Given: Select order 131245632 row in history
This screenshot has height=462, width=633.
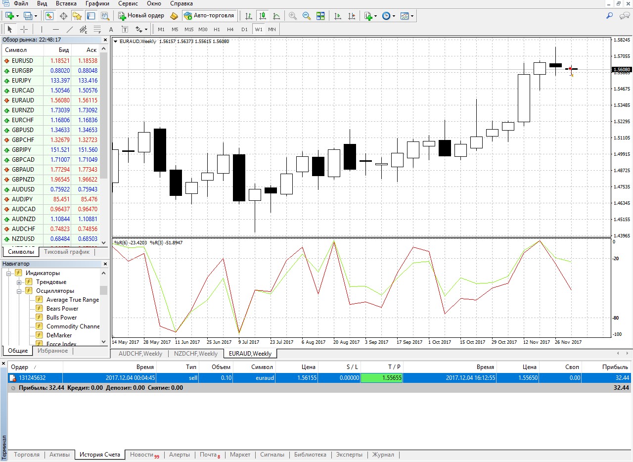Looking at the screenshot, I should 319,377.
